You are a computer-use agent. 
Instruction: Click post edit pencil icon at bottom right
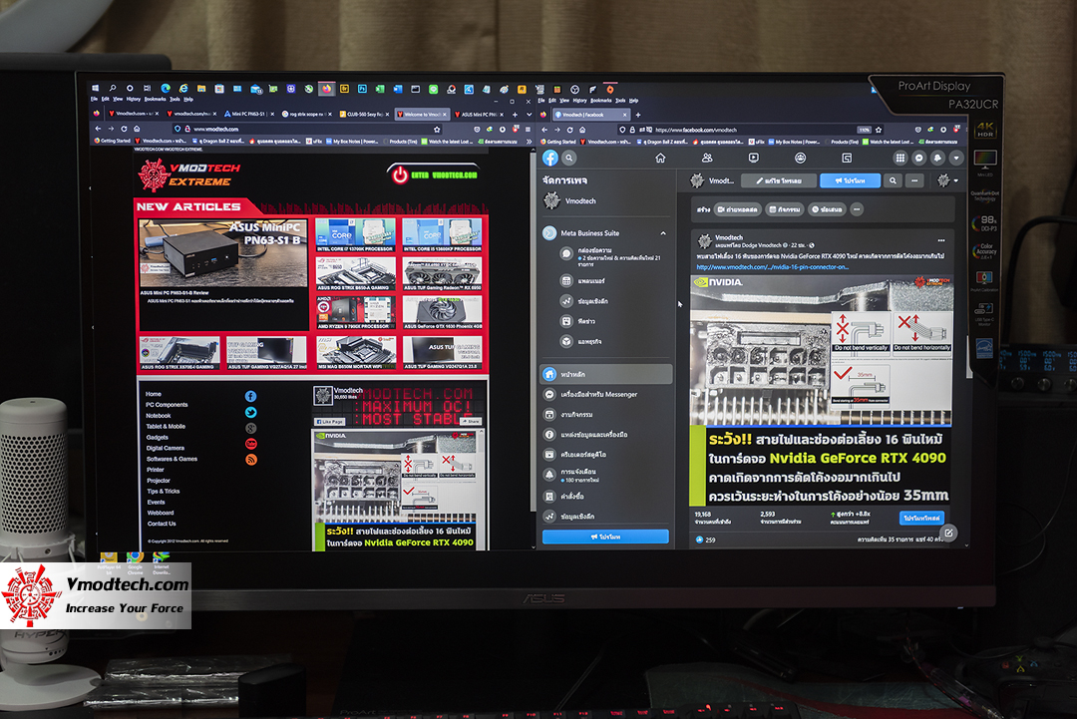point(948,533)
